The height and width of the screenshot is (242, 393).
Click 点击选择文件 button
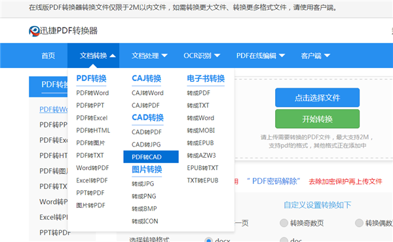point(317,97)
